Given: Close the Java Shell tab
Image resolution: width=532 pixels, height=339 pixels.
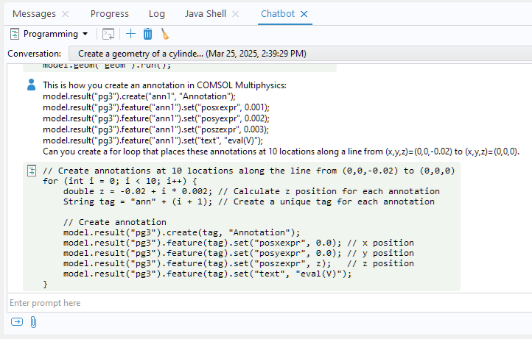Looking at the screenshot, I should point(235,14).
